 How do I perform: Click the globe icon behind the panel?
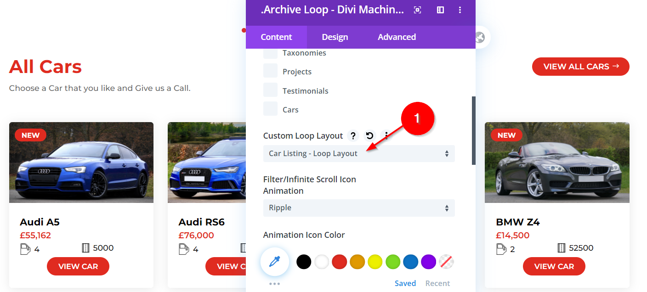pos(480,37)
